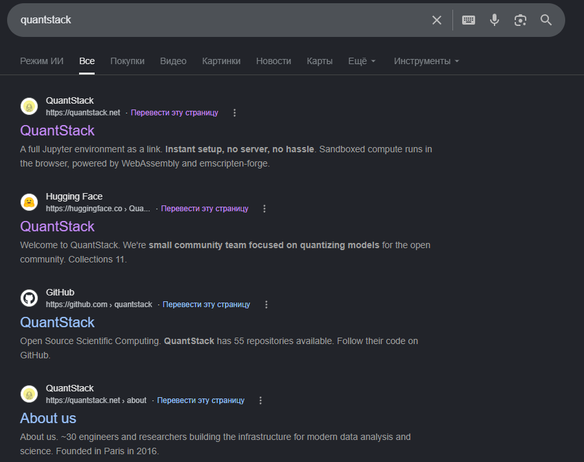Screen dimensions: 584x462
Task: Click the GitHub site name
Action: 60,293
